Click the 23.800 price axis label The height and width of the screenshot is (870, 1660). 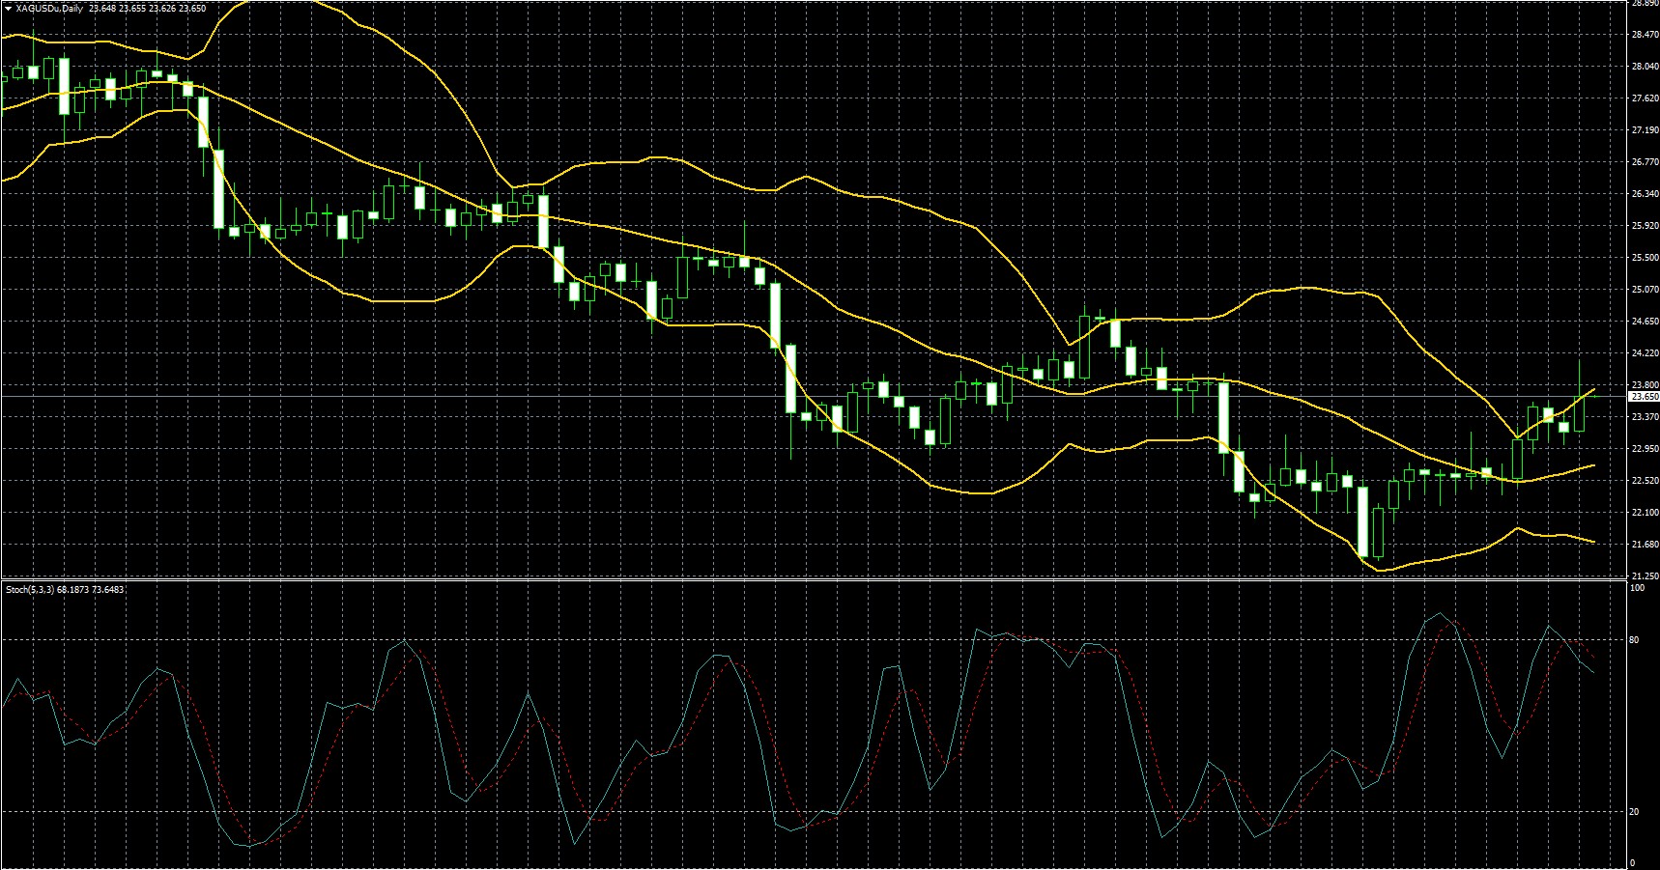[1645, 385]
